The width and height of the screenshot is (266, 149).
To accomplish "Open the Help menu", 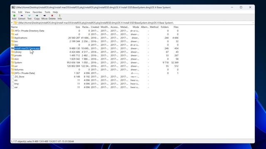I will 55,12.
